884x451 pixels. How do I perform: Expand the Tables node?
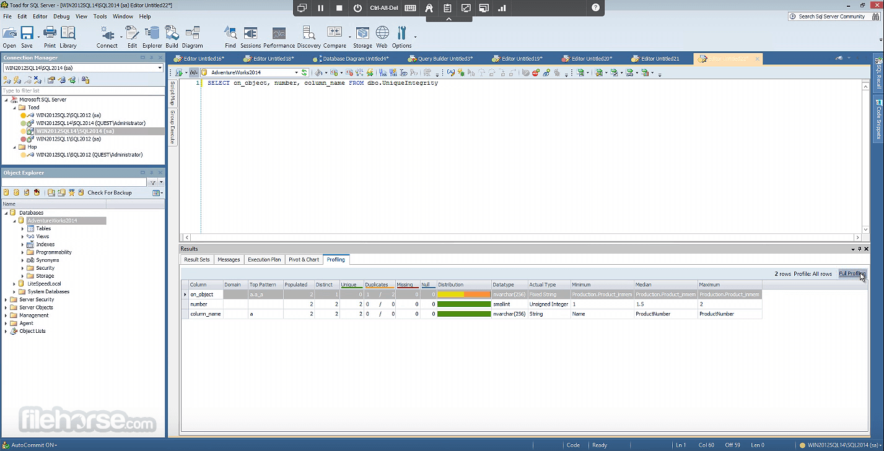click(23, 229)
